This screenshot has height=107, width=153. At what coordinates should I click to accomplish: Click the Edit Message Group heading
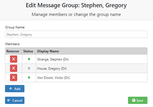[x=76, y=5]
